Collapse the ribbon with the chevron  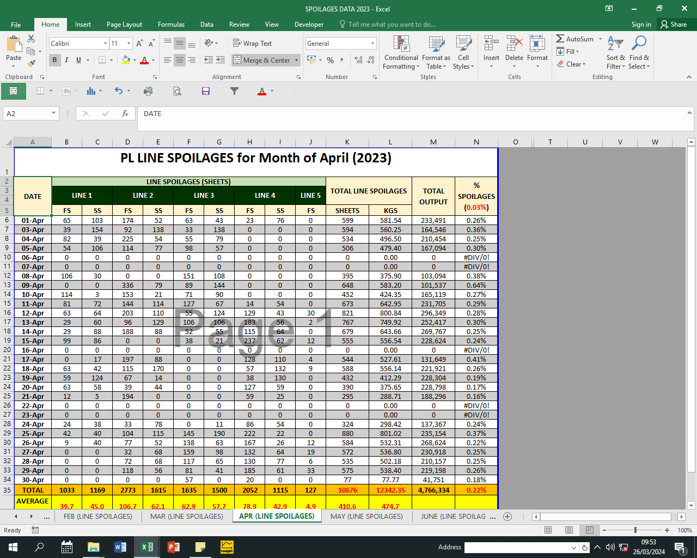(689, 77)
